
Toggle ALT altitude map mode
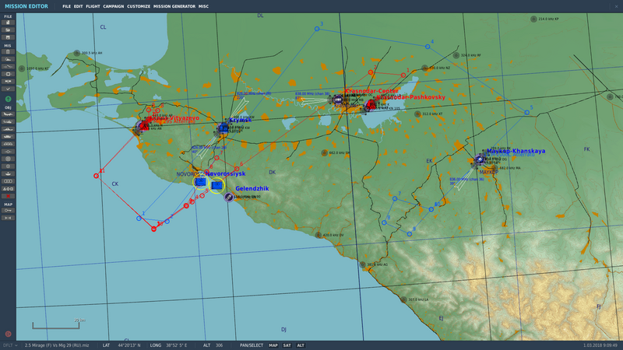[301, 345]
